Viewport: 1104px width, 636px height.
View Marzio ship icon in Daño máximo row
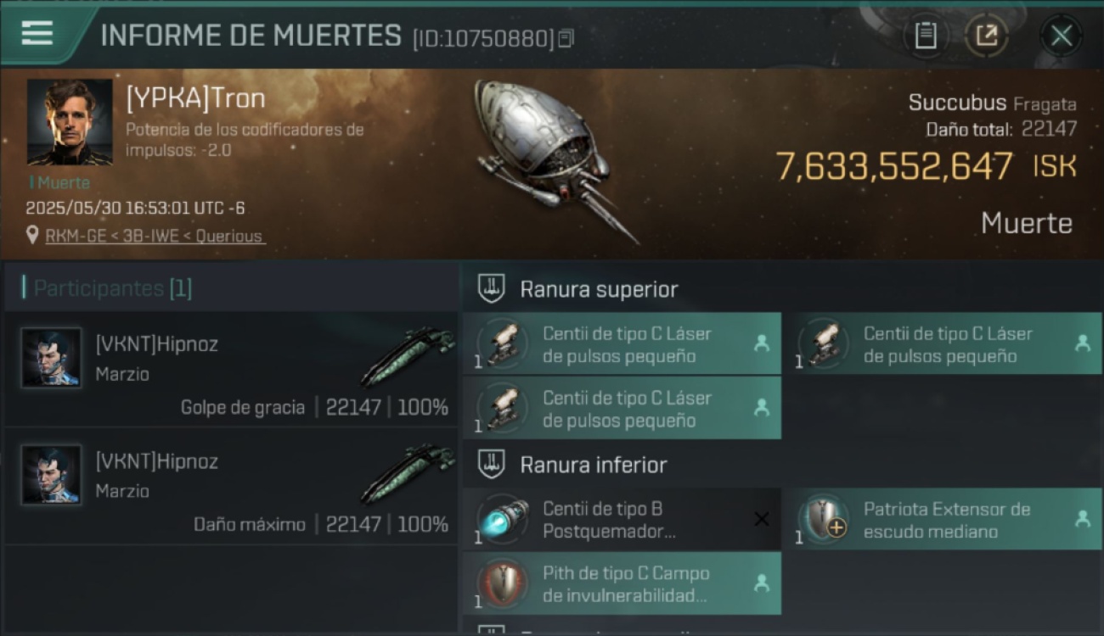click(x=408, y=474)
